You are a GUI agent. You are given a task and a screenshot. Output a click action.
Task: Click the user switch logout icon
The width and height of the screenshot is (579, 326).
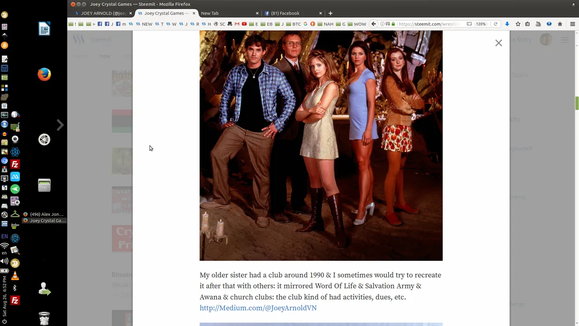pyautogui.click(x=44, y=289)
